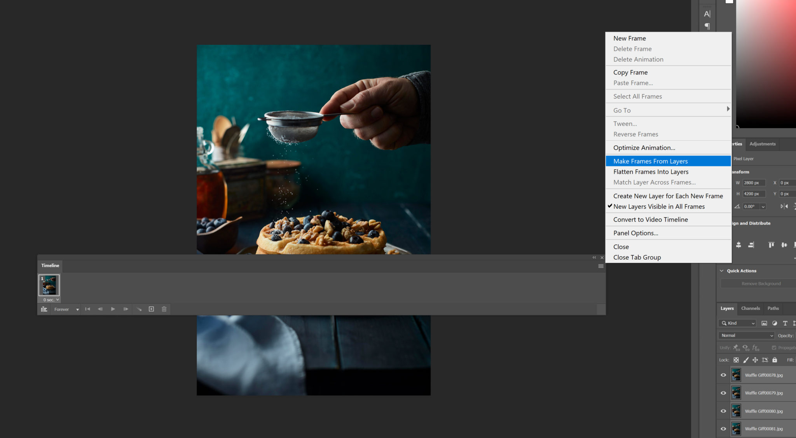Viewport: 796px width, 438px height.
Task: Open the Timeline panel flyout menu
Action: point(600,266)
